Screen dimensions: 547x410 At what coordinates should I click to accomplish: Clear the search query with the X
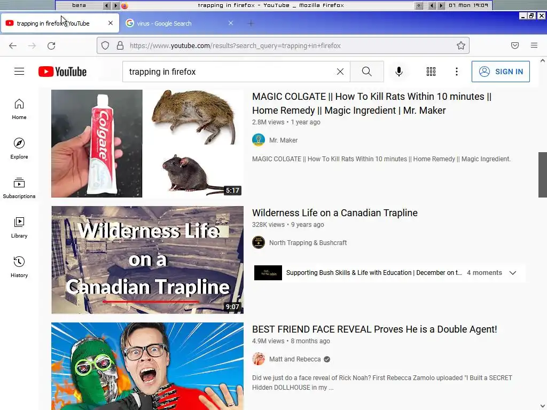pyautogui.click(x=340, y=72)
